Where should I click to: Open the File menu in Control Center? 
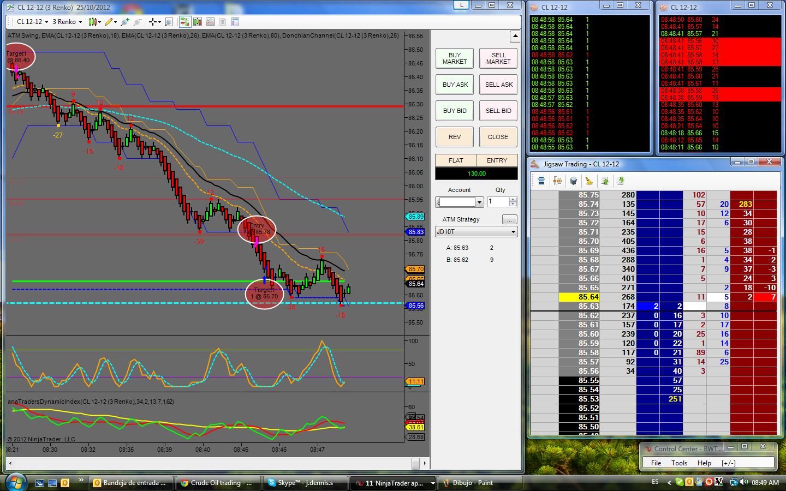click(656, 463)
